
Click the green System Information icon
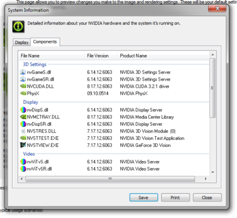(18, 27)
